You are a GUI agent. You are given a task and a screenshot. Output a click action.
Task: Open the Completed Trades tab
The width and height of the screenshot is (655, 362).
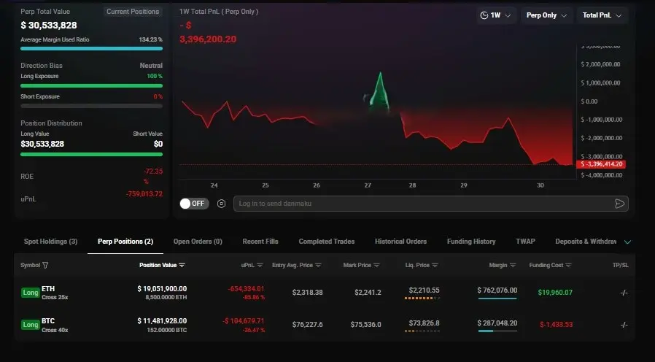pos(327,242)
